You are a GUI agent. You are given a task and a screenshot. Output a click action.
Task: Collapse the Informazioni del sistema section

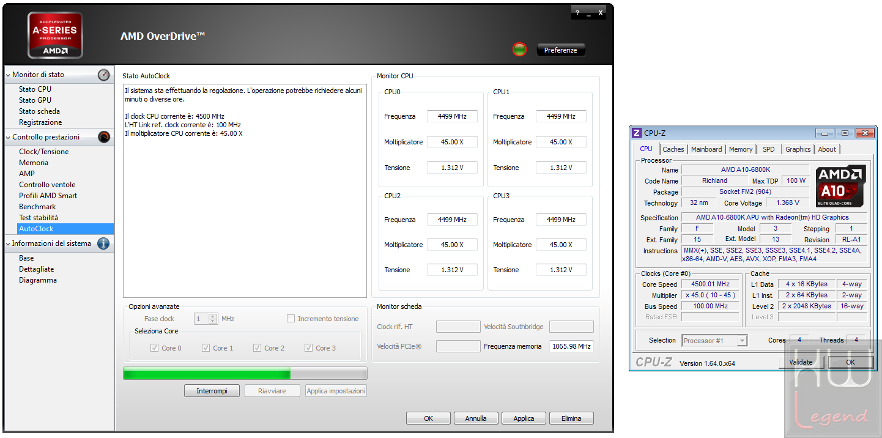(x=9, y=243)
